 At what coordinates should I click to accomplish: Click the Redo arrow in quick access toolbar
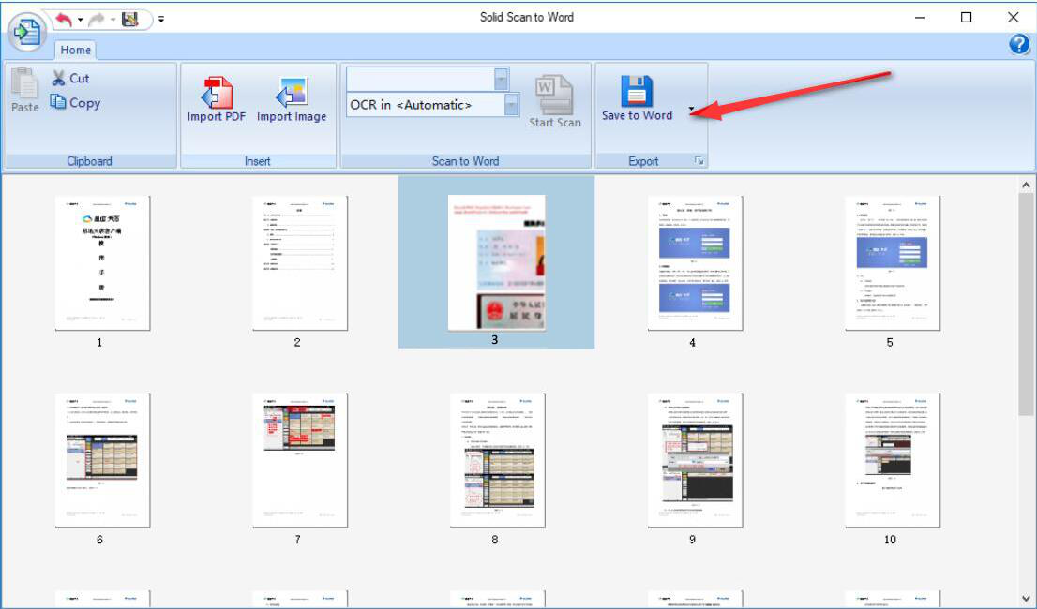(97, 19)
